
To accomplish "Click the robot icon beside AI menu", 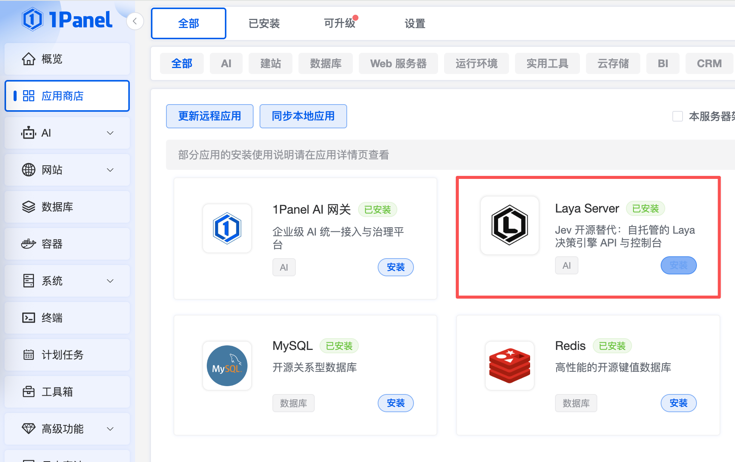I will tap(29, 133).
